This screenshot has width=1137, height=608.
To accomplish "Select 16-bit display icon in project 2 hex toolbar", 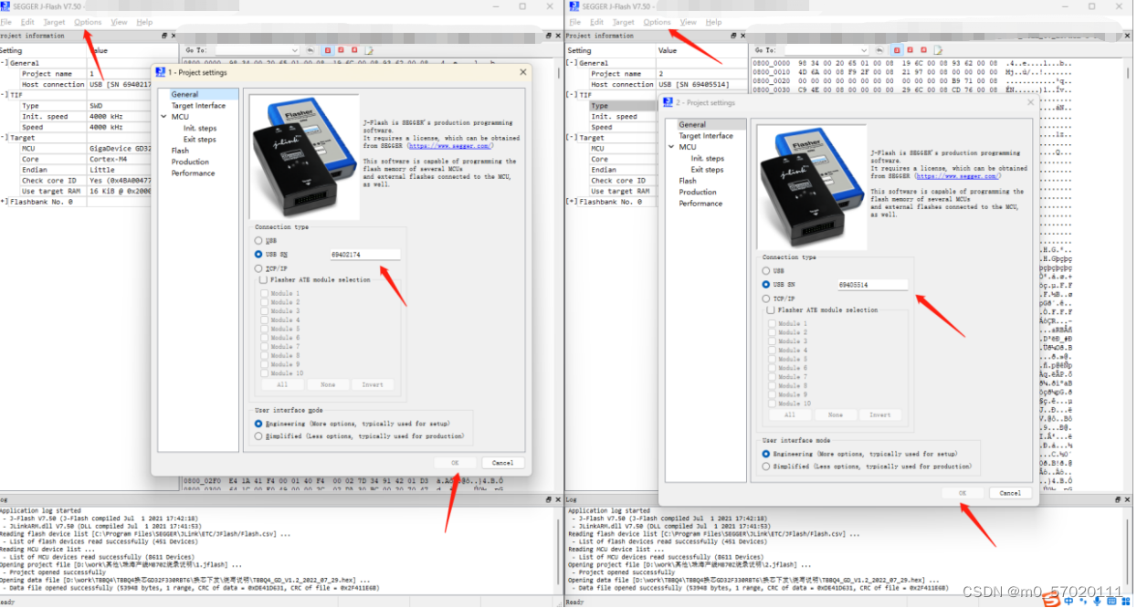I will click(x=910, y=50).
